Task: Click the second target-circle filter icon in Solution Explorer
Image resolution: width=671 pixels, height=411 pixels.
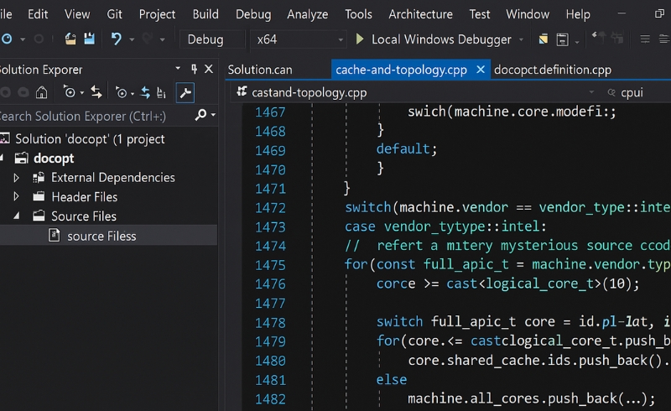Action: click(122, 92)
